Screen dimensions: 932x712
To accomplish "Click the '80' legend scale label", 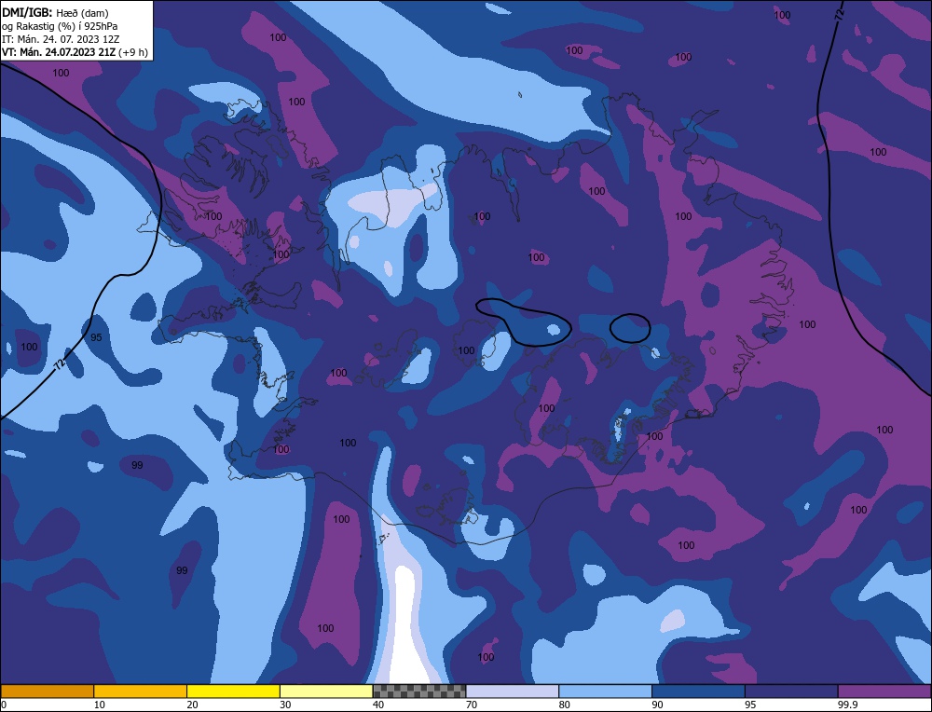I will click(x=565, y=705).
